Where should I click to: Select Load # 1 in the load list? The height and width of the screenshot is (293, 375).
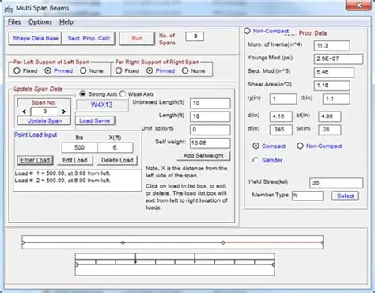(62, 173)
